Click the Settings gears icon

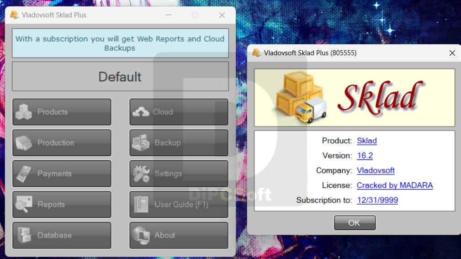(x=141, y=174)
